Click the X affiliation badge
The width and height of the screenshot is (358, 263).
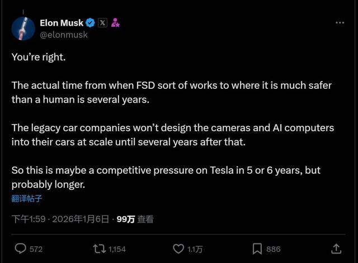[x=103, y=23]
